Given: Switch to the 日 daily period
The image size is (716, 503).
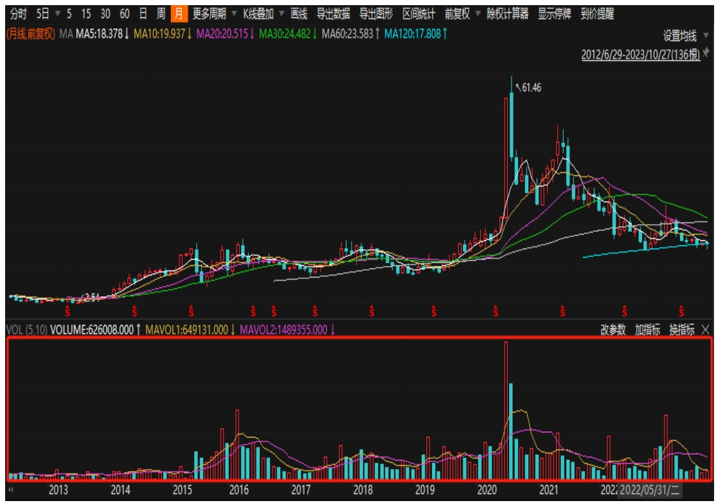Looking at the screenshot, I should (143, 13).
